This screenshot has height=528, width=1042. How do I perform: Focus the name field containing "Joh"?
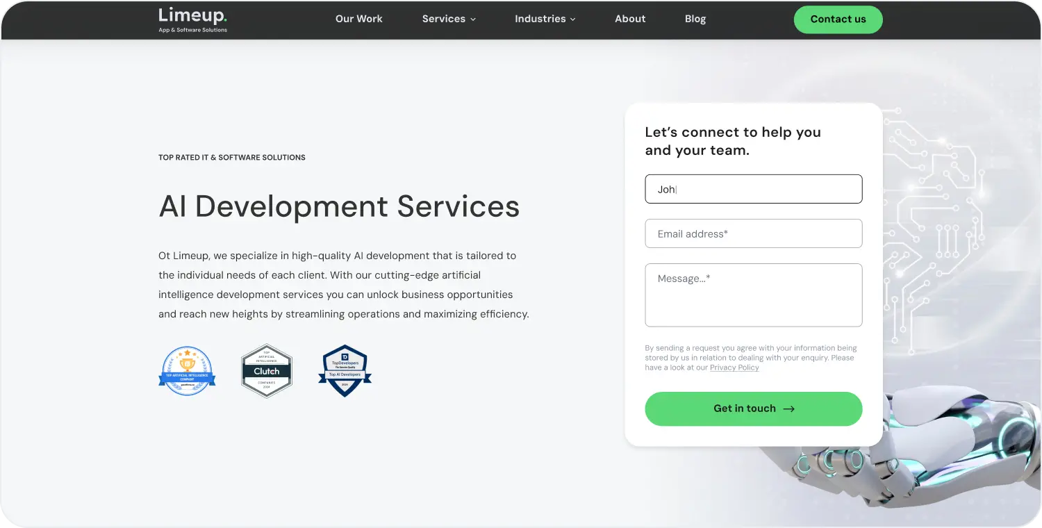click(753, 189)
